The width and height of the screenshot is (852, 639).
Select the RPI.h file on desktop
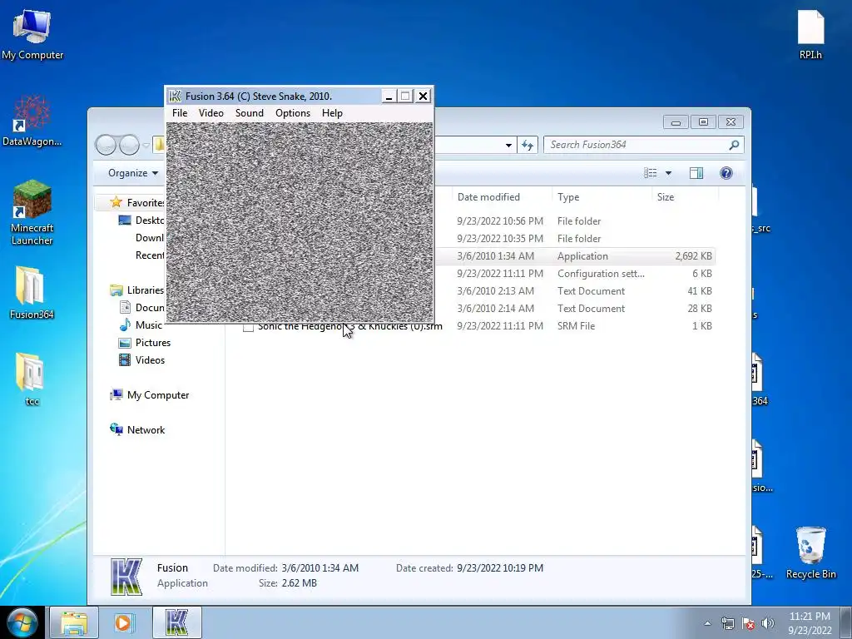pyautogui.click(x=810, y=34)
